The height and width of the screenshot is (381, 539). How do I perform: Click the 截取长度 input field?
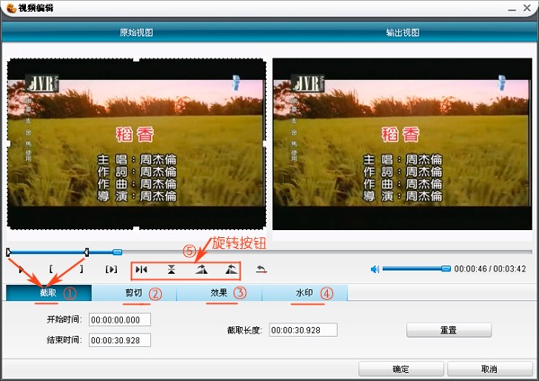303,330
